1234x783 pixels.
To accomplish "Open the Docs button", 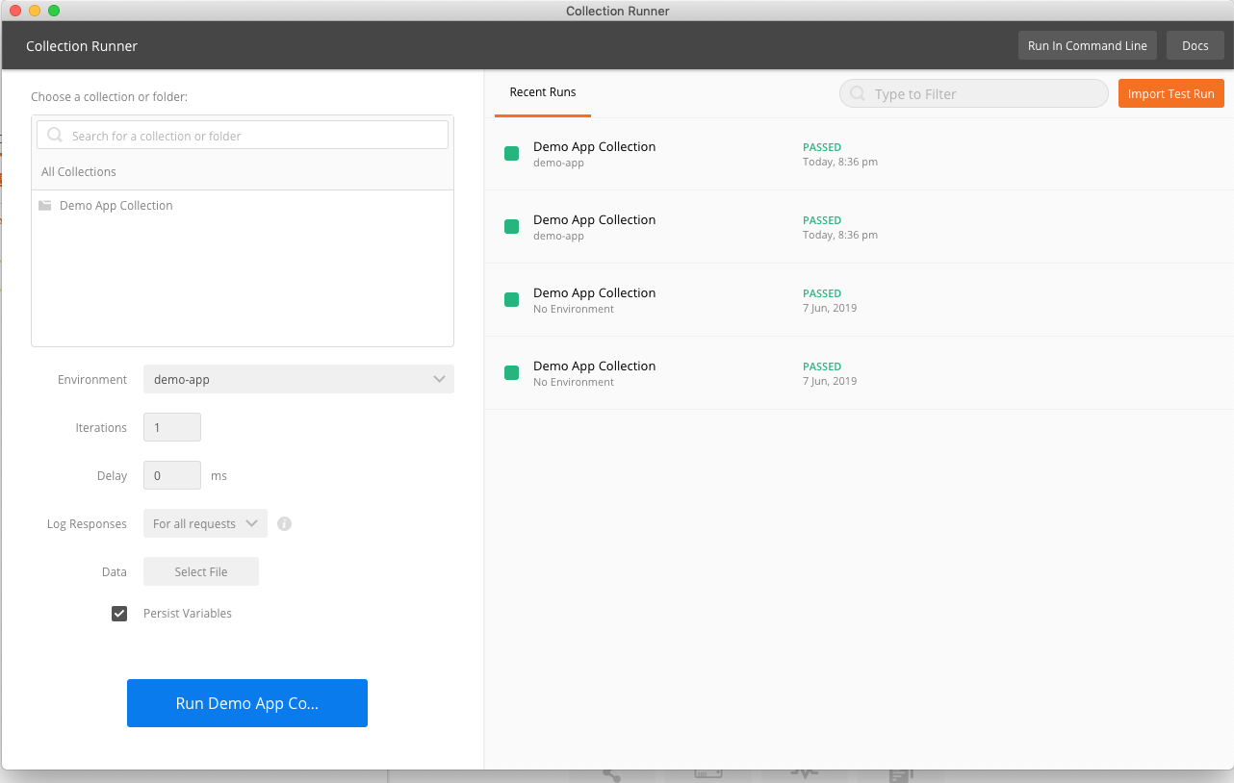I will 1195,46.
